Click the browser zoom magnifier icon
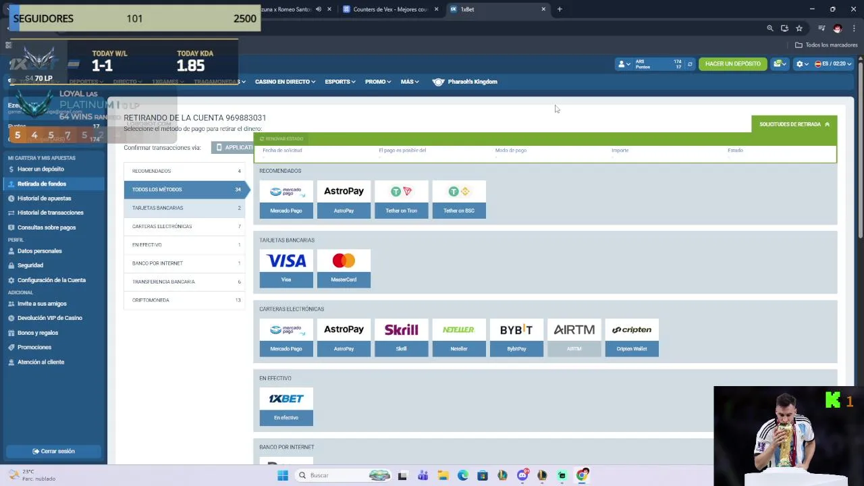This screenshot has width=864, height=486. click(x=769, y=28)
